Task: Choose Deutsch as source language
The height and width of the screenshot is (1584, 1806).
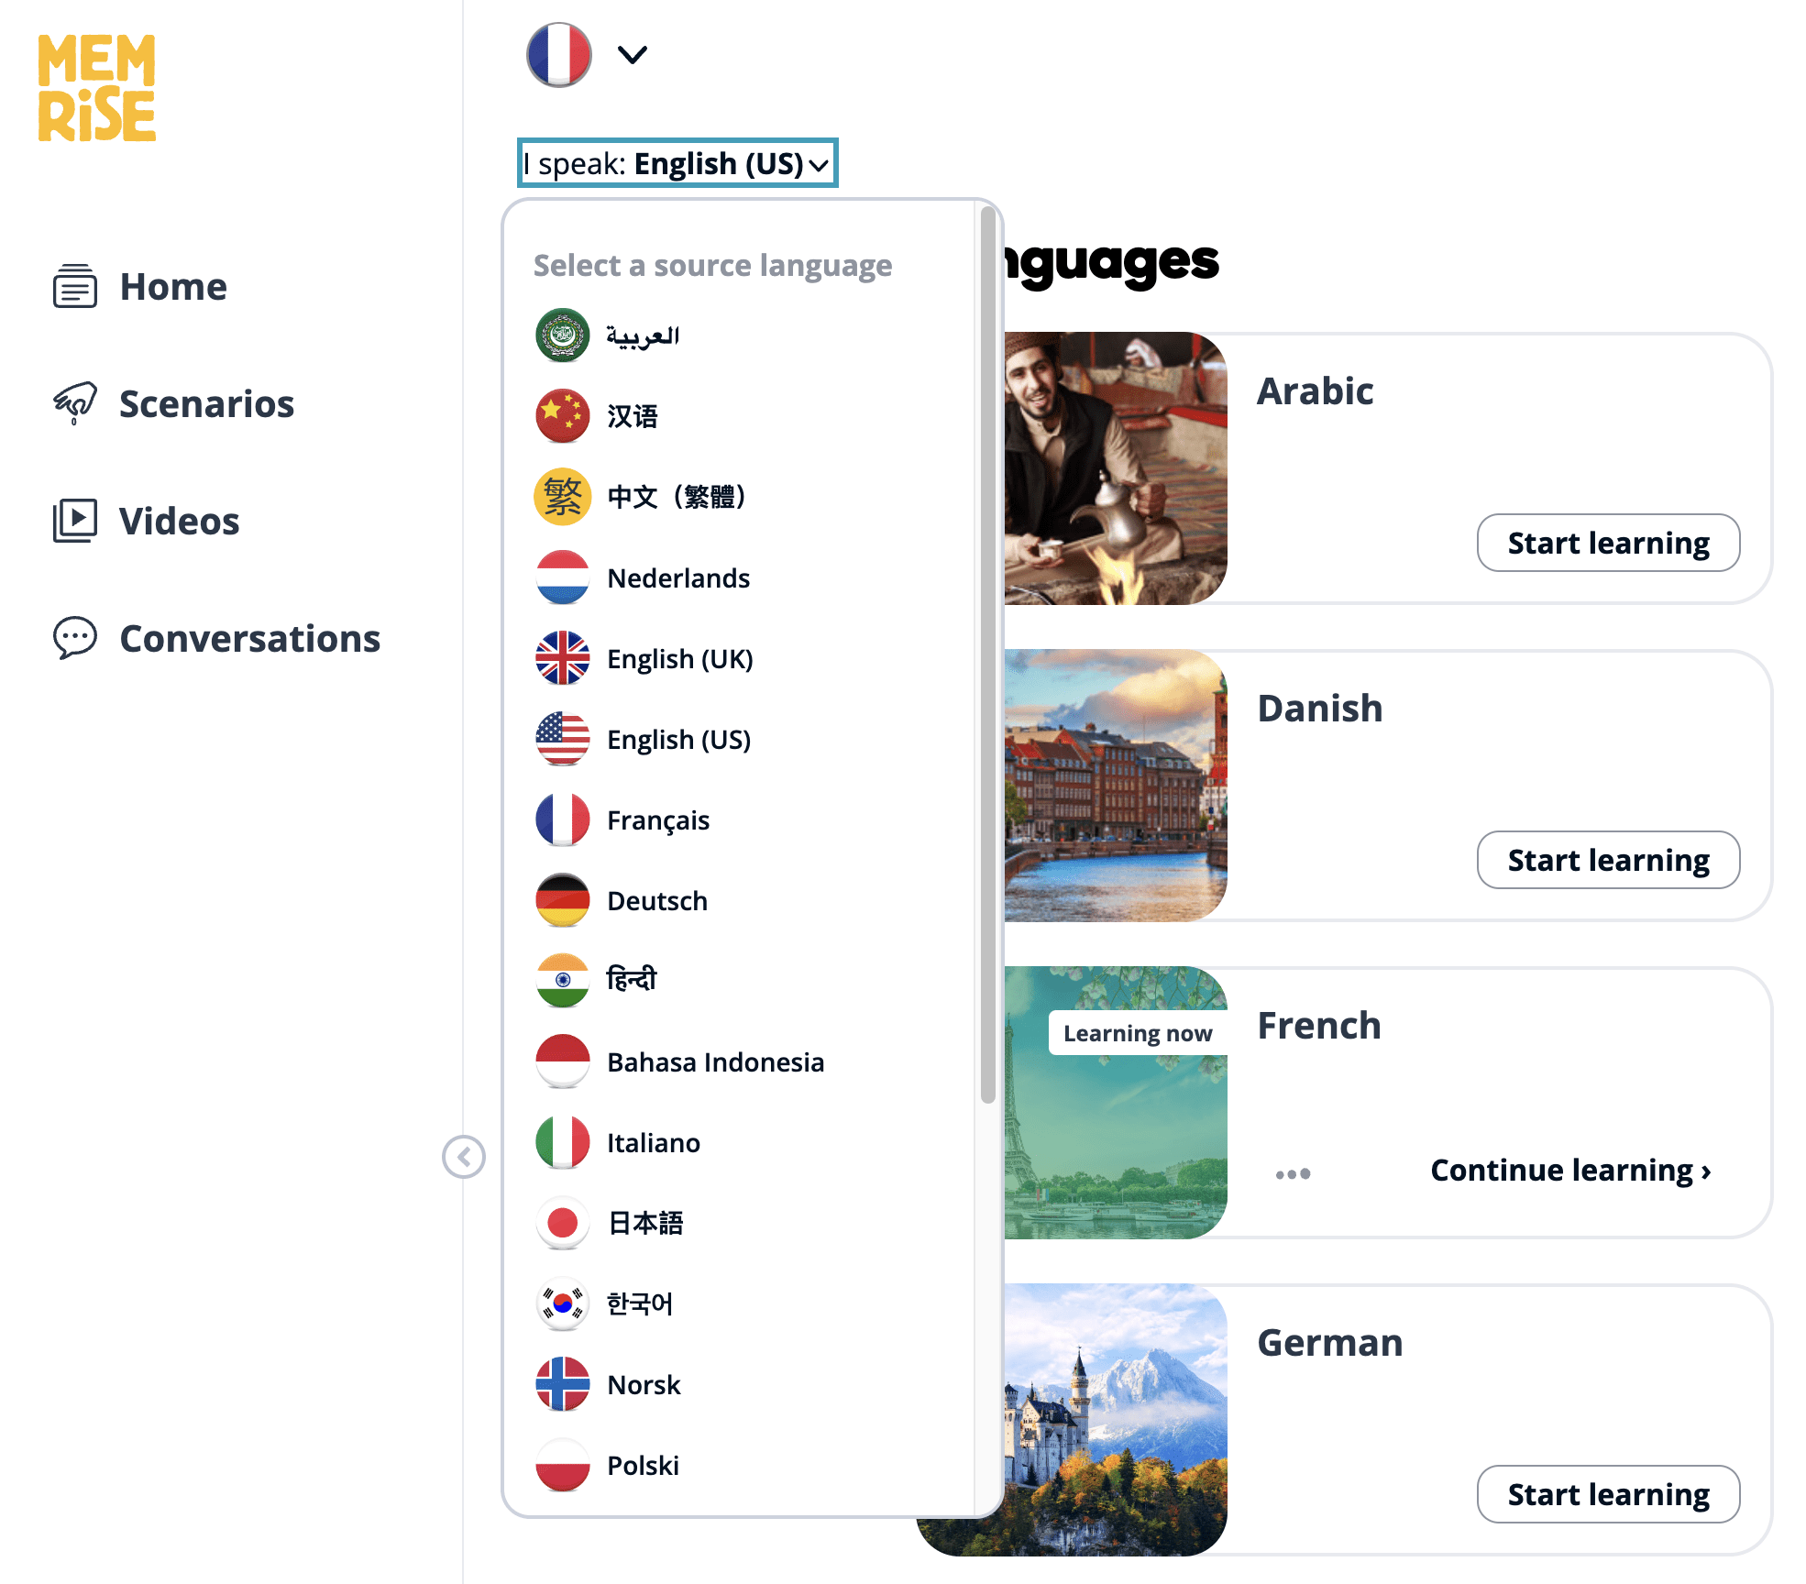Action: click(x=656, y=900)
